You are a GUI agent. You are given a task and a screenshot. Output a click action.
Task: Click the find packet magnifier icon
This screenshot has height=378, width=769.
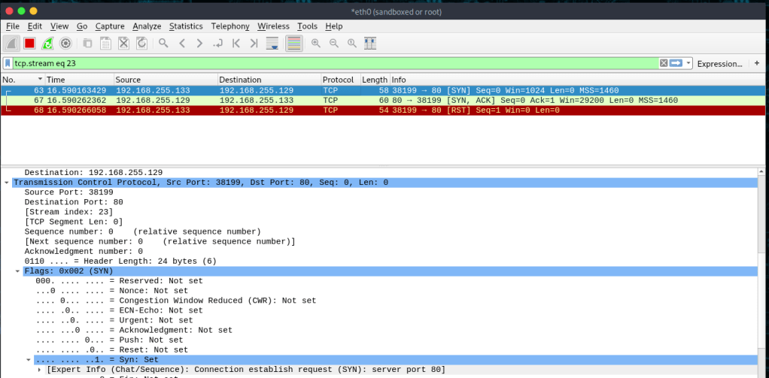click(163, 44)
